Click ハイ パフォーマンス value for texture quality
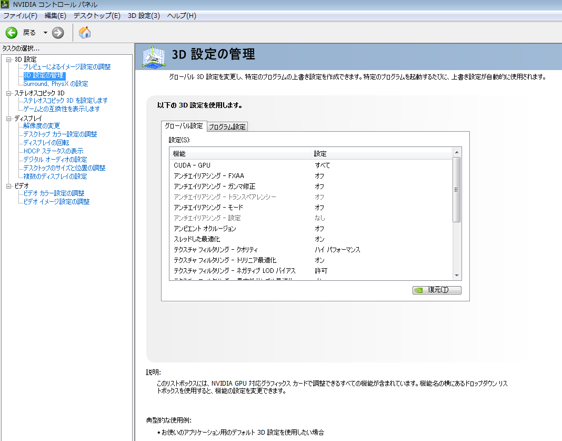This screenshot has width=562, height=441. [338, 250]
